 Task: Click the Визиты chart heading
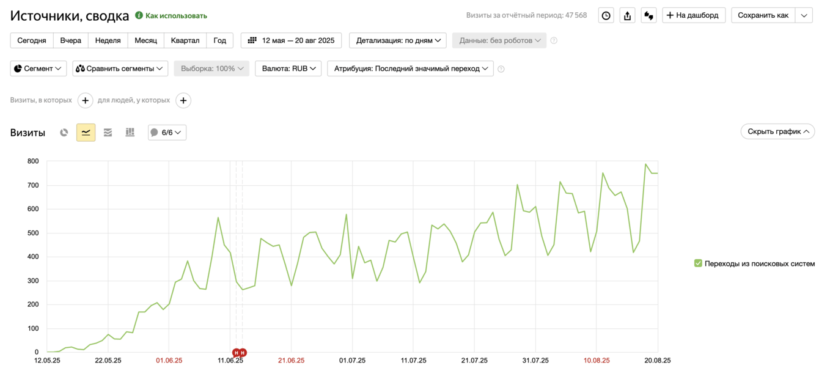click(x=28, y=133)
